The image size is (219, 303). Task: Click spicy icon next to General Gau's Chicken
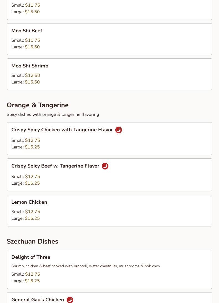click(x=70, y=300)
